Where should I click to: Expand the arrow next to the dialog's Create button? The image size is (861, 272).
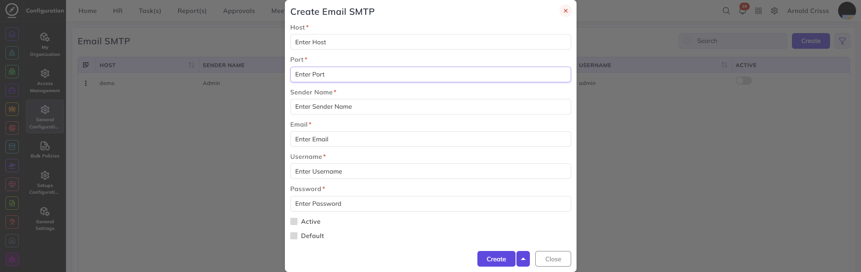(x=523, y=259)
